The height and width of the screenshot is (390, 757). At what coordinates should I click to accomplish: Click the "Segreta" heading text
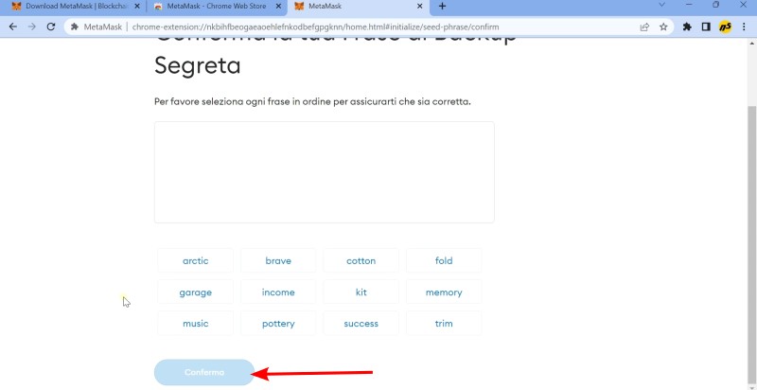198,65
